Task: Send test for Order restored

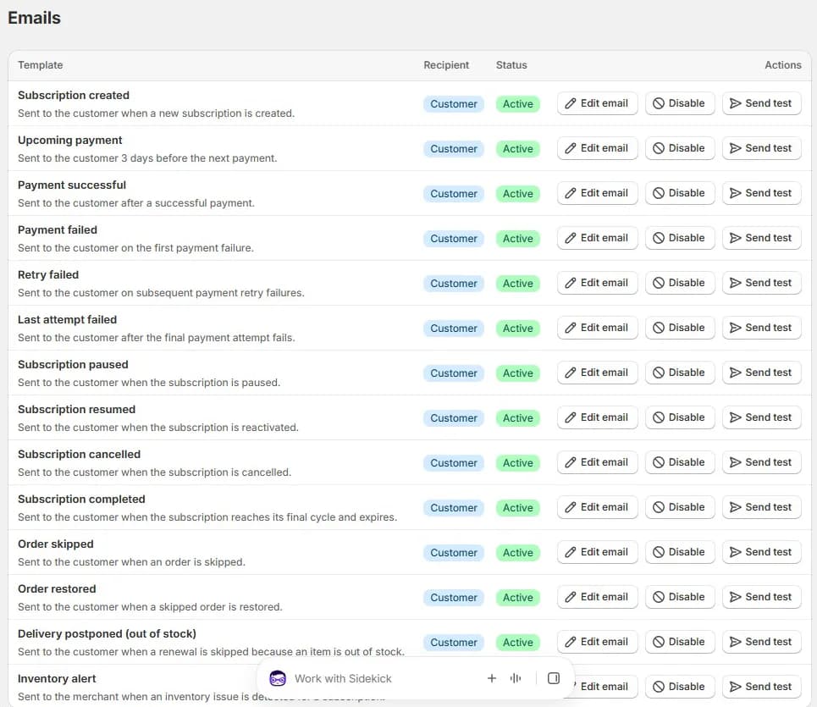Action: [x=761, y=596]
